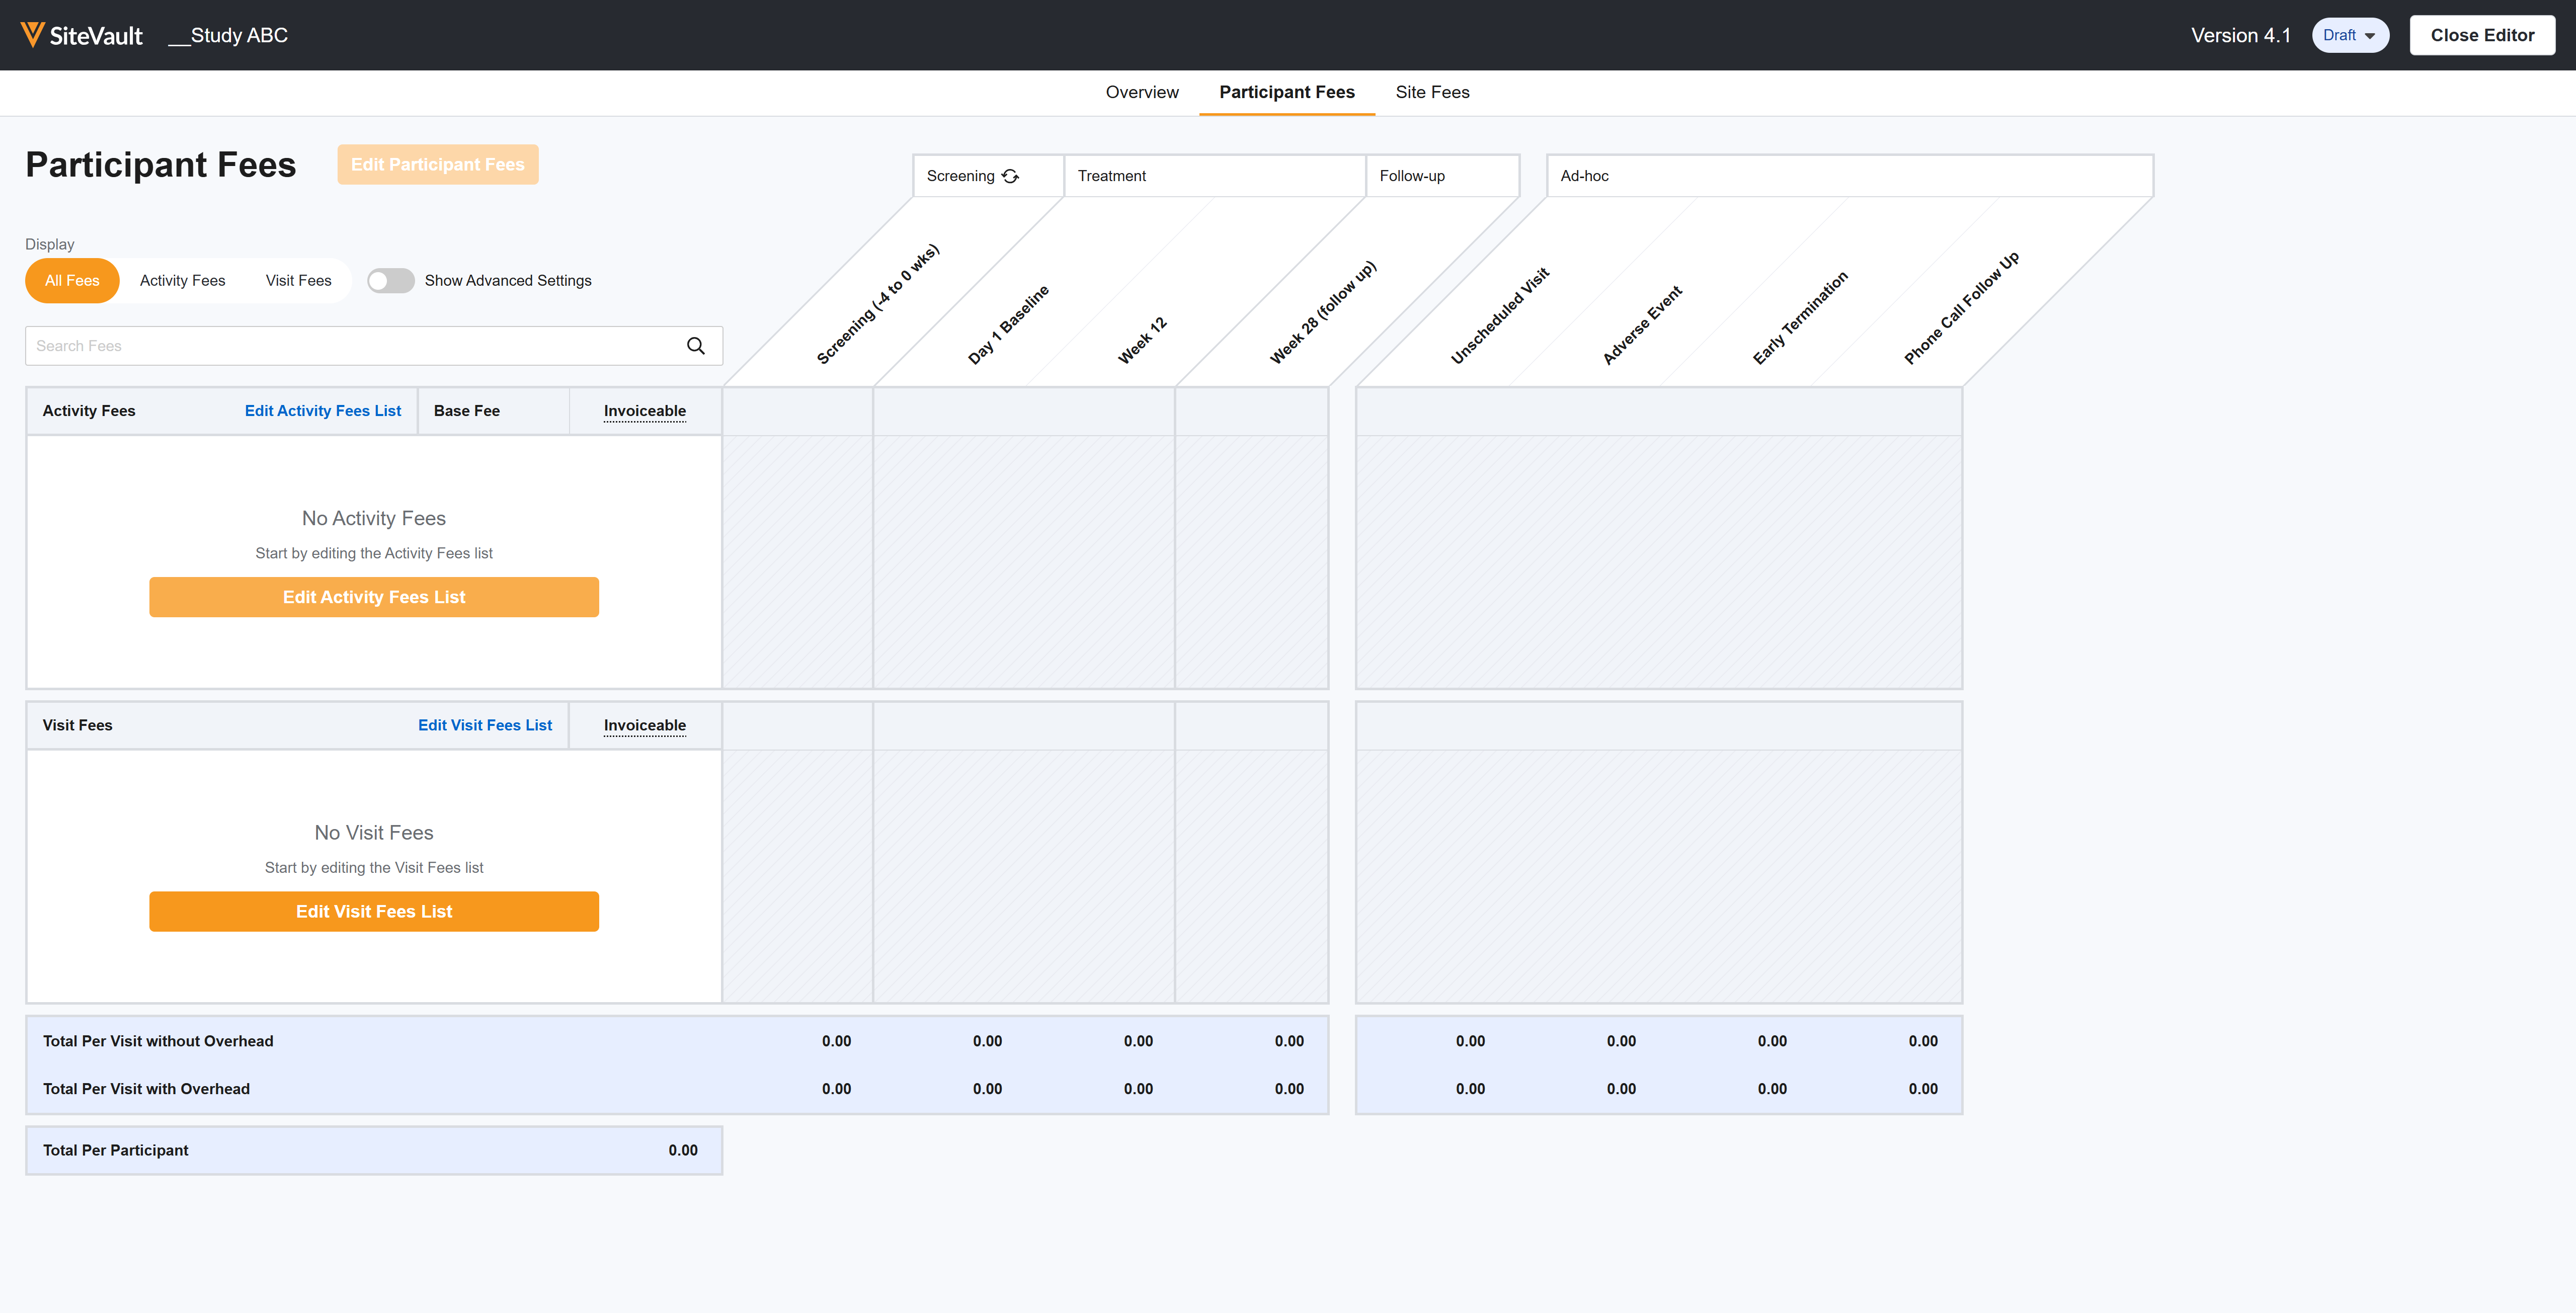Image resolution: width=2576 pixels, height=1313 pixels.
Task: Click Invoiceable header in the Visit Fees row
Action: (644, 725)
